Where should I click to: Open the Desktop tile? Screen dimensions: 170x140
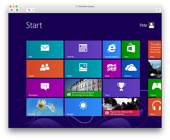click(45, 107)
